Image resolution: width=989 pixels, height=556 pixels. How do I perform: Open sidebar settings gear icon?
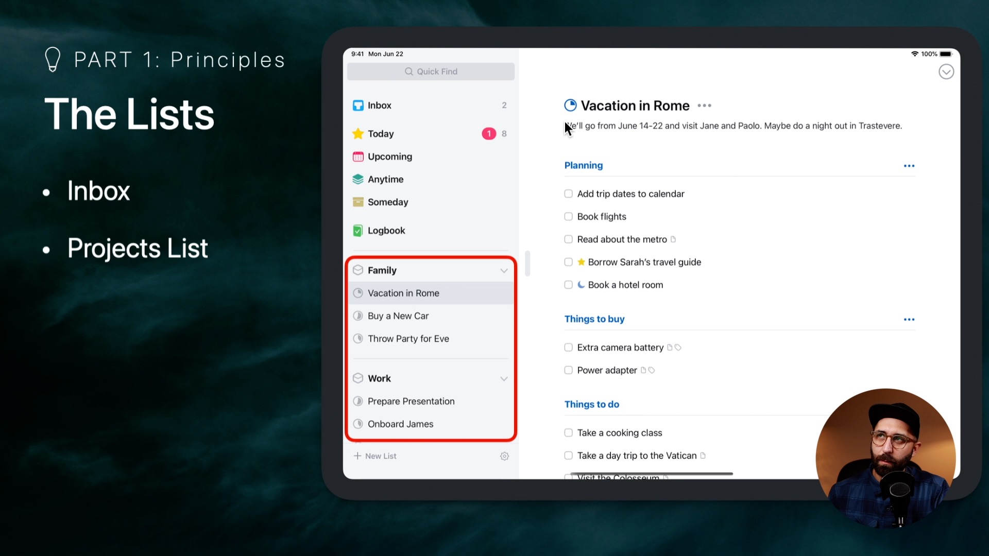(x=505, y=456)
